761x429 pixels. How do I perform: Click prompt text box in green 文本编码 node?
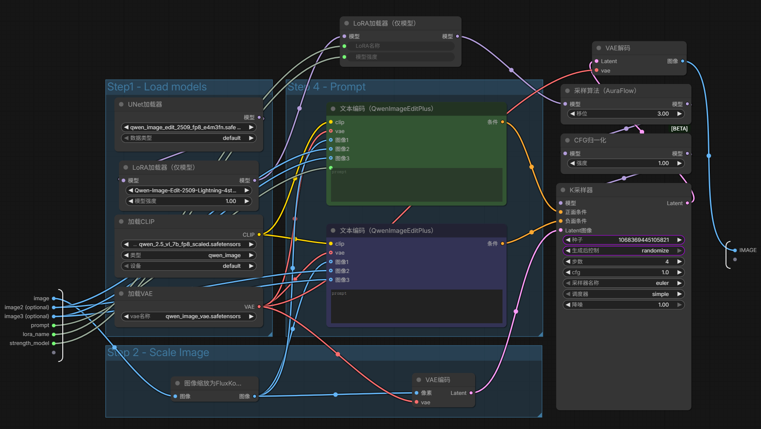(416, 185)
